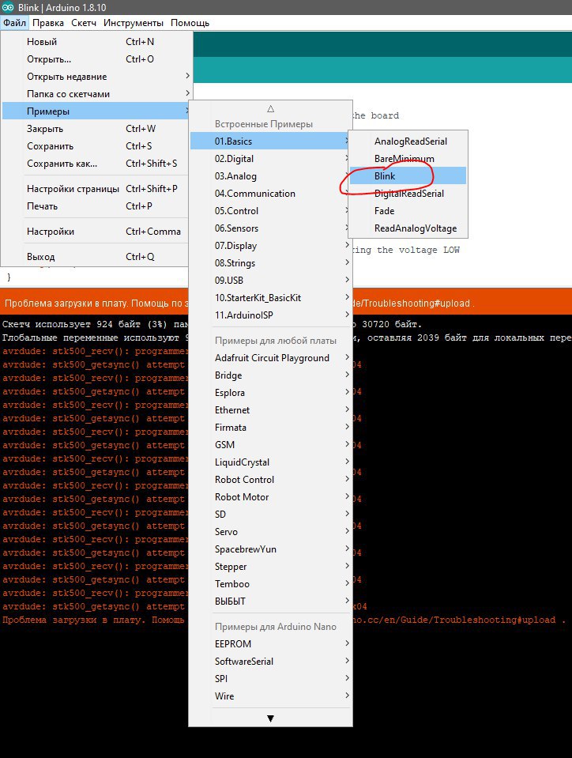Open the DigitalReadSerial example
The image size is (572, 758).
point(408,194)
